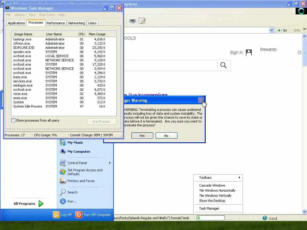Image resolution: width=307 pixels, height=230 pixels.
Task: Click the printer icon in Internet Explorer toolbar
Action: coord(133,21)
